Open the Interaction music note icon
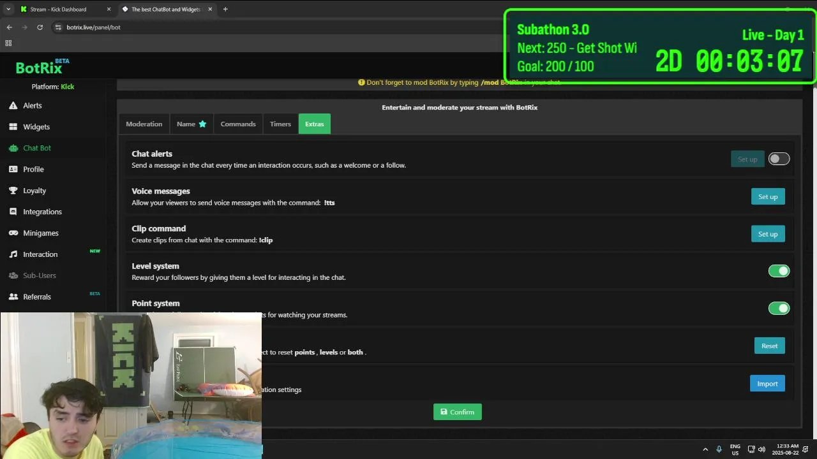Image resolution: width=817 pixels, height=459 pixels. click(x=13, y=254)
